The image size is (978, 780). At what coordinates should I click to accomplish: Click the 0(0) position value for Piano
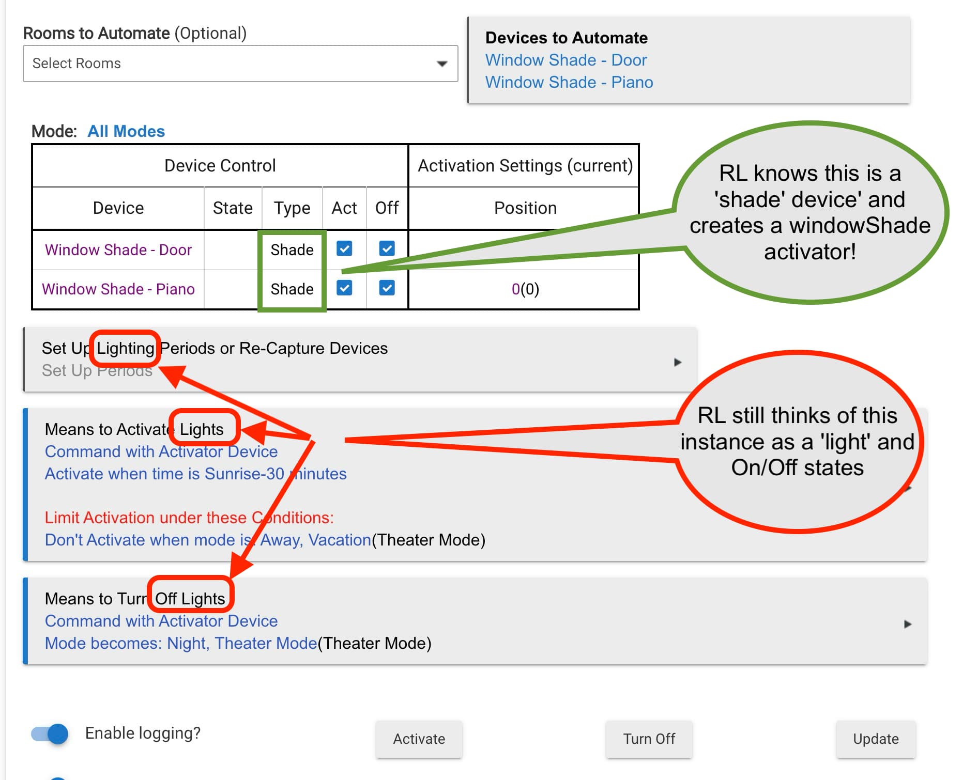pyautogui.click(x=525, y=289)
